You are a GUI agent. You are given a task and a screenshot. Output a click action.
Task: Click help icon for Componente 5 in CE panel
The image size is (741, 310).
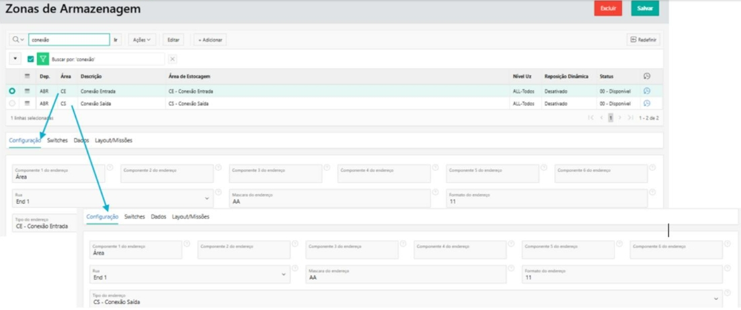[543, 167]
